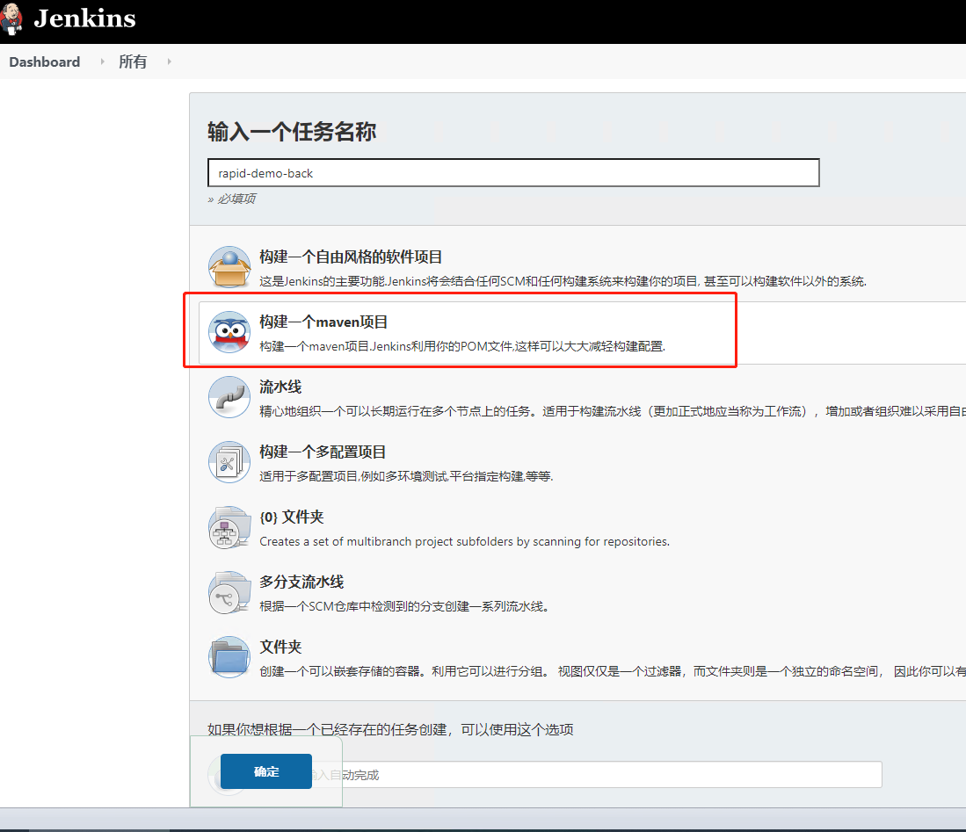Choose the {0} 文件夹 title
The height and width of the screenshot is (832, 966).
coord(292,517)
